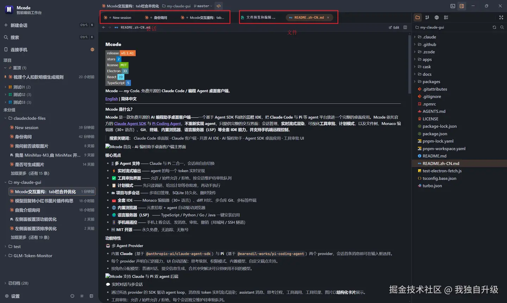Open the master branch dropdown
The width and height of the screenshot is (507, 303).
click(203, 6)
